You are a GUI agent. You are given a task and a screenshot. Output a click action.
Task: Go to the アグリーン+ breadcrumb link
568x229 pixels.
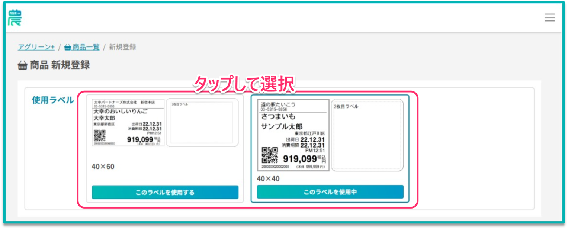(36, 47)
